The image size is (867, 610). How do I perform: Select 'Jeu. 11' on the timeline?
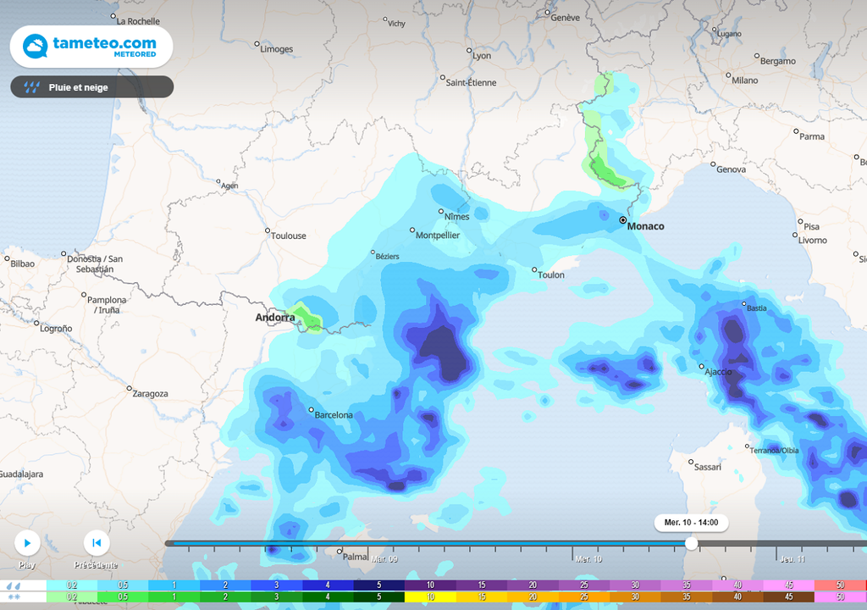coord(789,559)
